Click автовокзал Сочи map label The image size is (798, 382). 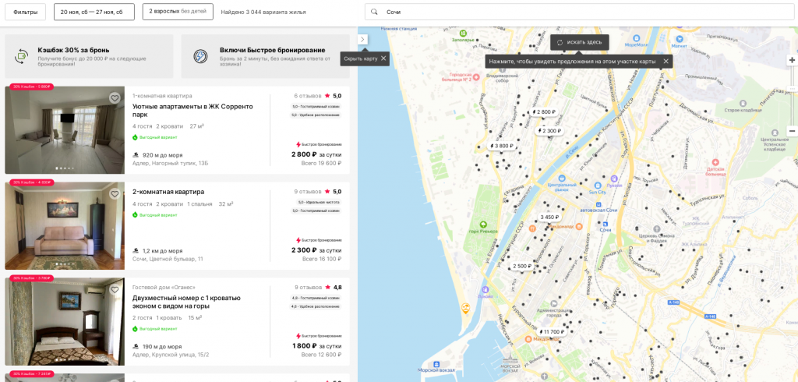(x=598, y=210)
